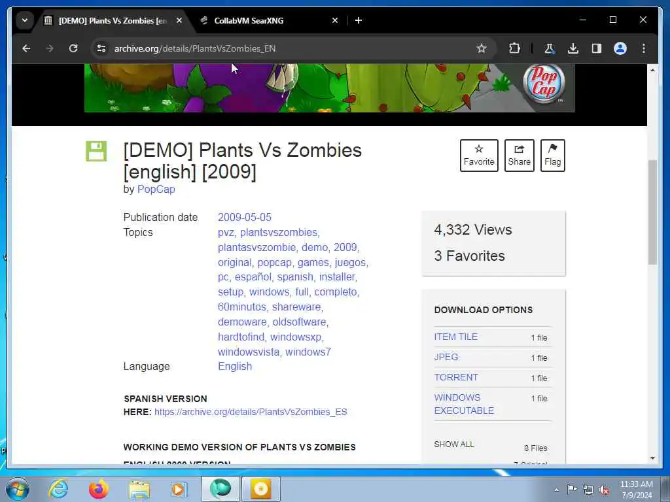Go back to the previous page
Screen dimensions: 670x502
click(26, 48)
